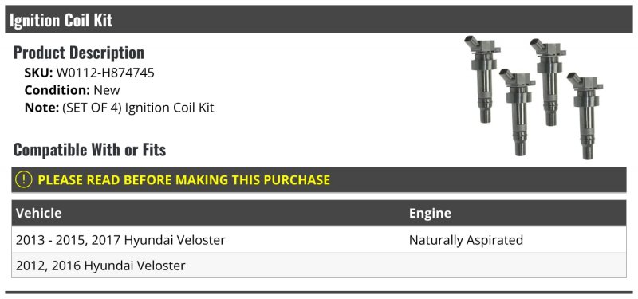
Task: Click the ignition coil product image
Action: (534, 97)
